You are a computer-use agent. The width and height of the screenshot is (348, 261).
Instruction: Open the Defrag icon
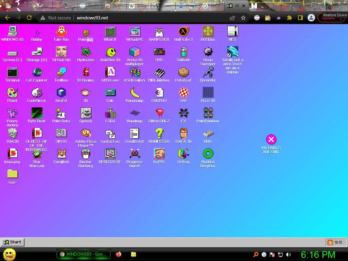click(x=184, y=154)
